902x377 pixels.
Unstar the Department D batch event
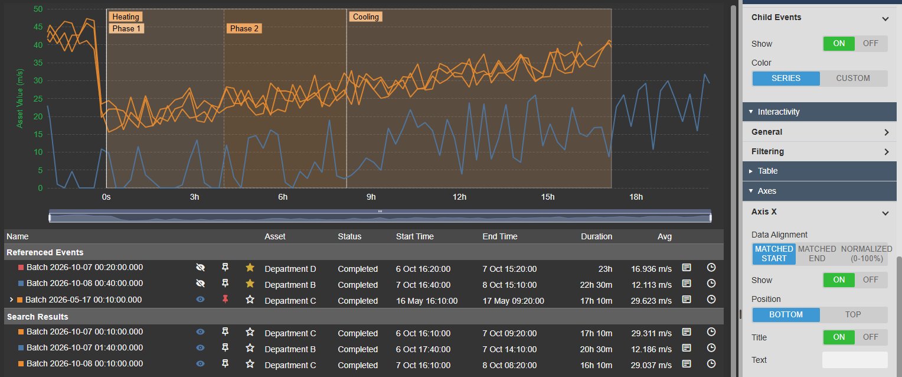(x=250, y=268)
